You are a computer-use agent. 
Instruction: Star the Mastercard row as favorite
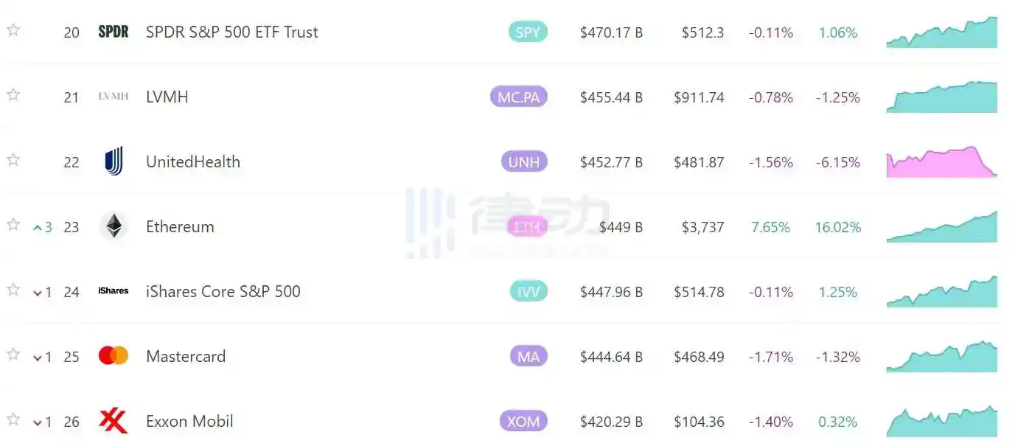click(13, 355)
